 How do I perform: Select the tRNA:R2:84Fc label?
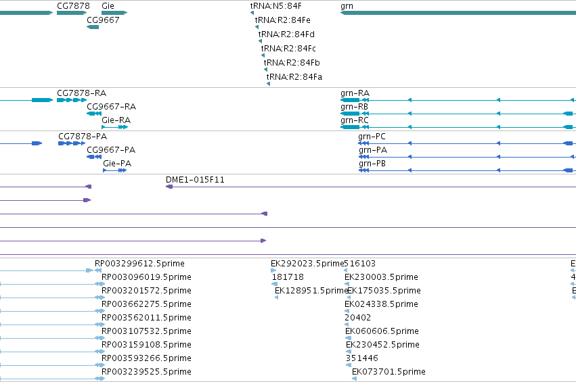(x=288, y=49)
